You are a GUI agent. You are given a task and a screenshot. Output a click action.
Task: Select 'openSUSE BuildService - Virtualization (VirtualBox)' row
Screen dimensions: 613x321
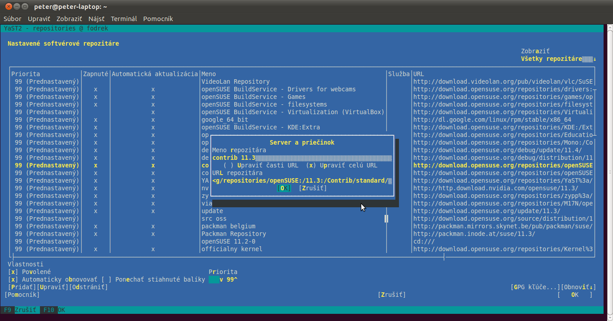[302, 112]
